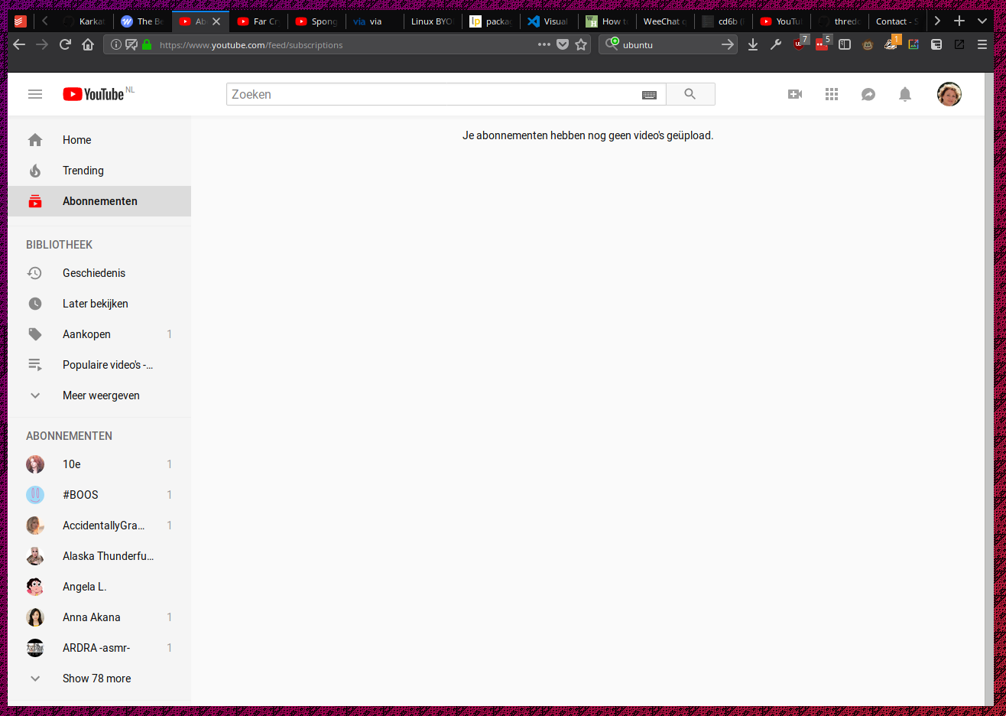The height and width of the screenshot is (716, 1006).
Task: Toggle the Firefox sidebar view
Action: pos(845,45)
